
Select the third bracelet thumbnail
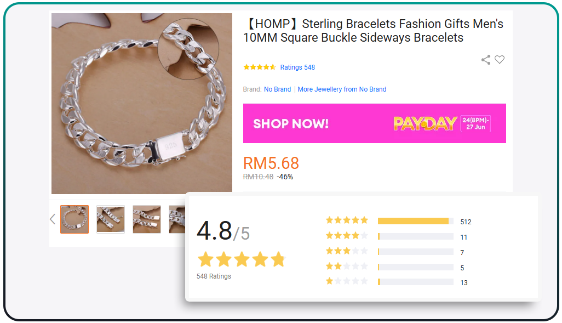click(147, 219)
